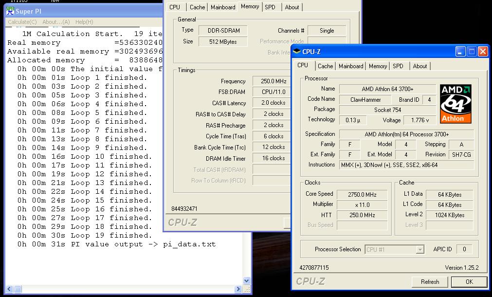Click the memory Type field DDR-SDRAM
Image resolution: width=492 pixels, height=297 pixels.
tap(223, 31)
